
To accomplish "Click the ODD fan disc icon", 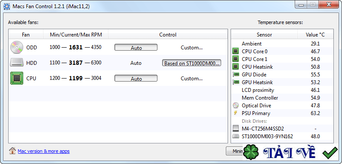I will point(17,47).
